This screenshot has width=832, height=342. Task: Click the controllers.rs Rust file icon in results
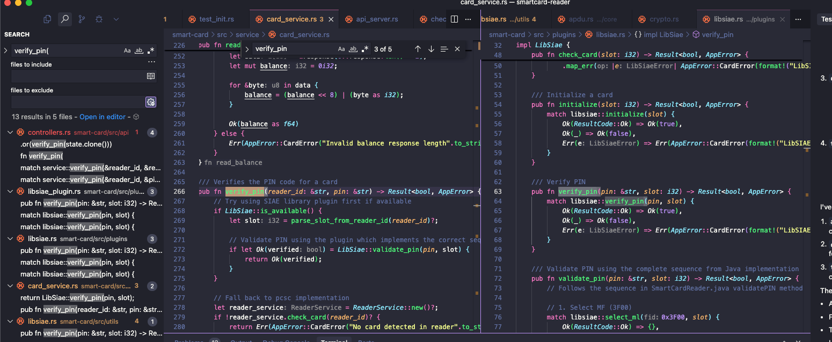point(20,132)
